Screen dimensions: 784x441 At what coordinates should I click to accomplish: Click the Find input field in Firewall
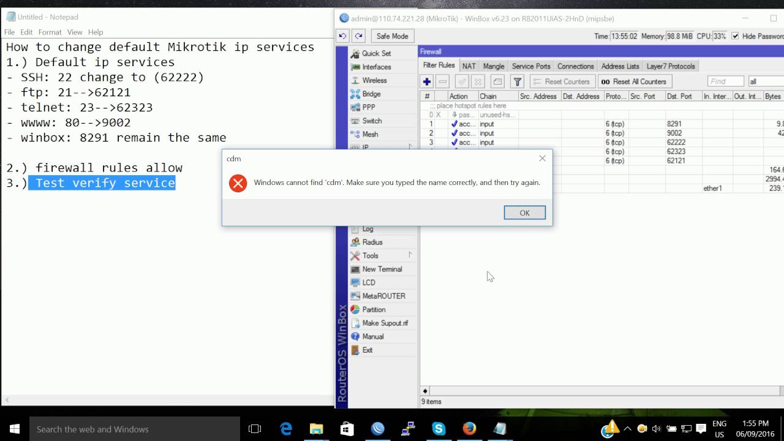coord(725,81)
